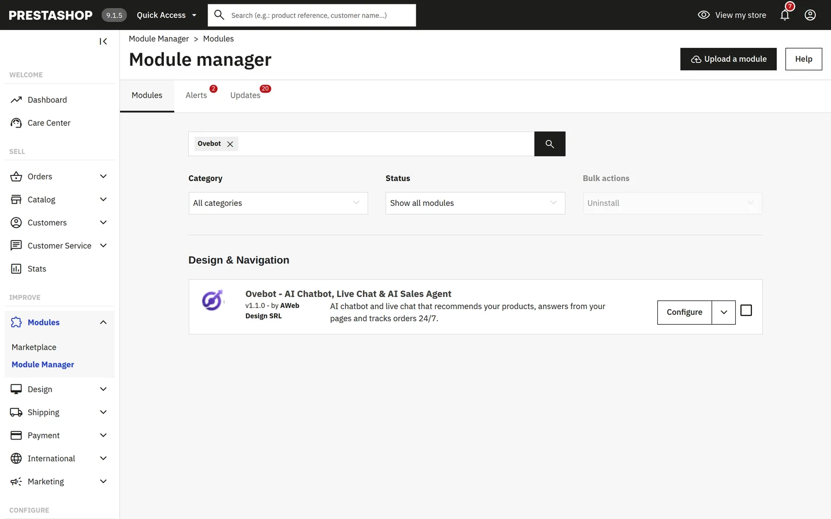Click the Orders basket icon
831x519 pixels.
(x=16, y=176)
